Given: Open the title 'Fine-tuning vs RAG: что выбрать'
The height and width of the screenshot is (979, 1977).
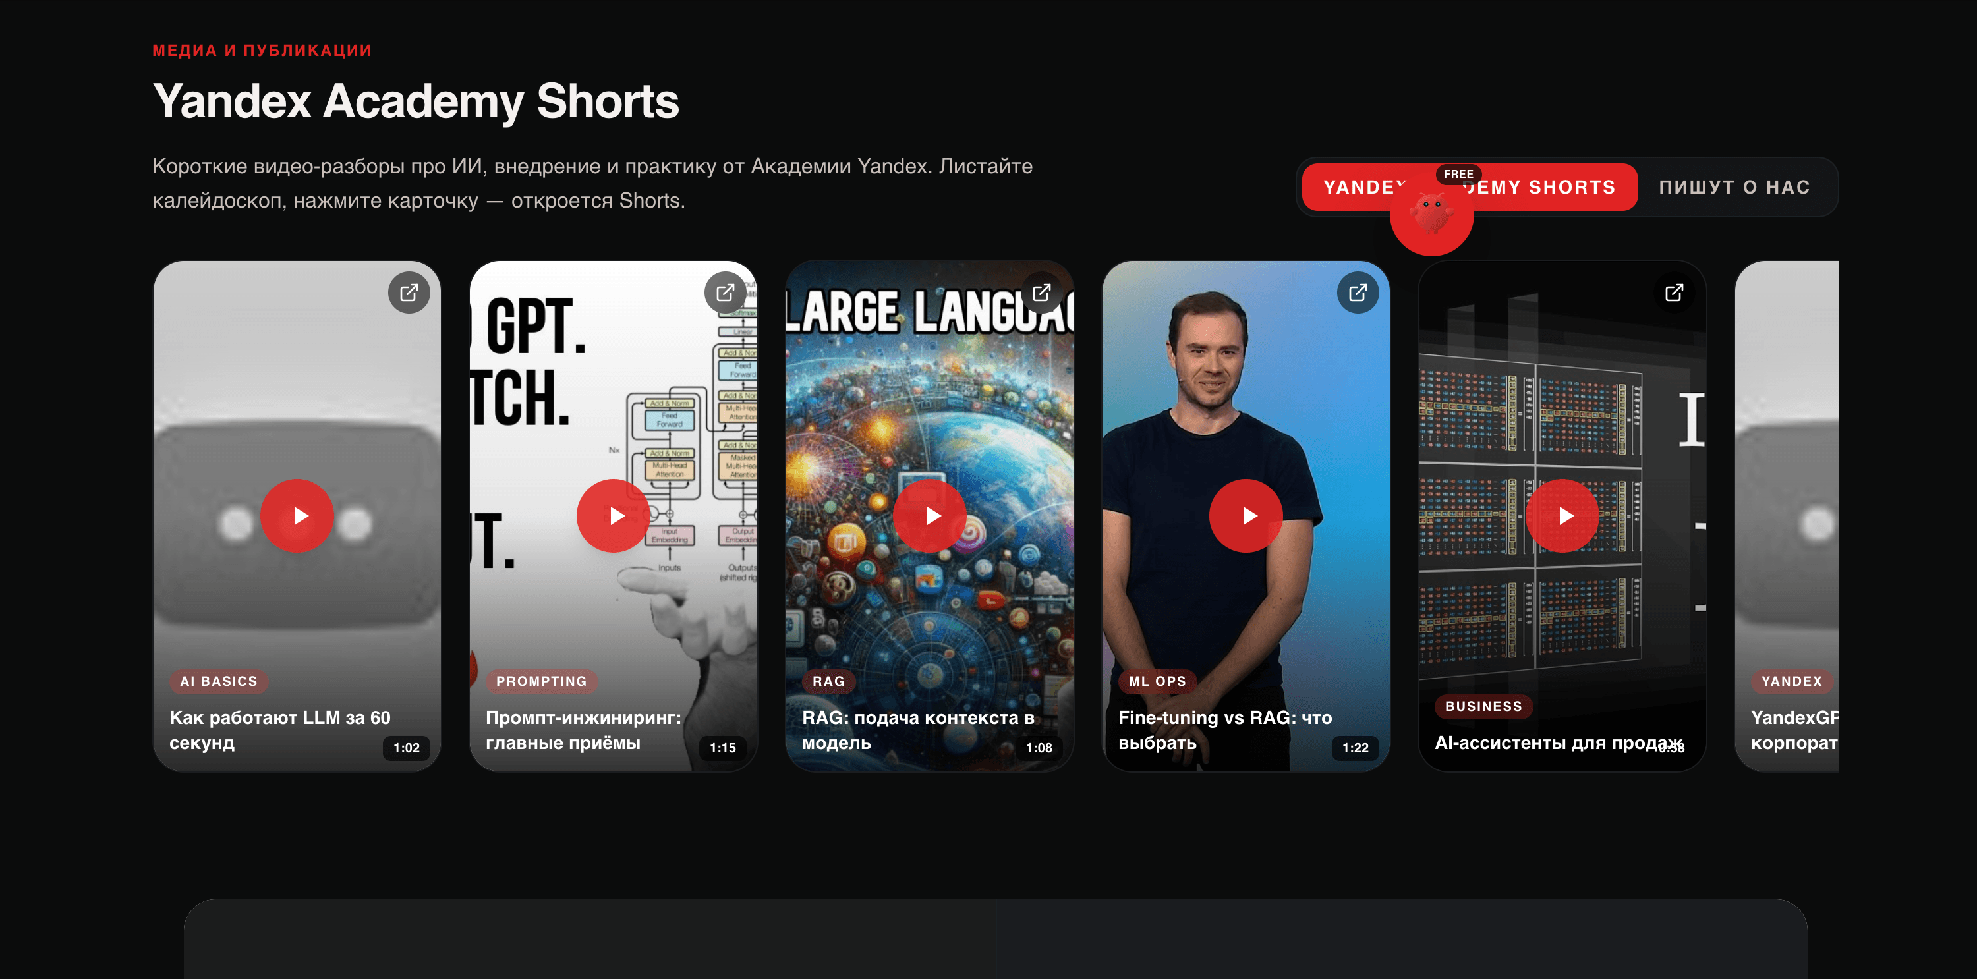Looking at the screenshot, I should click(1225, 730).
